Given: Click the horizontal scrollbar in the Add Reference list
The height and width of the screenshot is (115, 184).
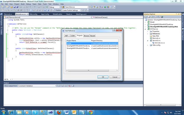Looking at the screenshot, I should click(x=88, y=70).
